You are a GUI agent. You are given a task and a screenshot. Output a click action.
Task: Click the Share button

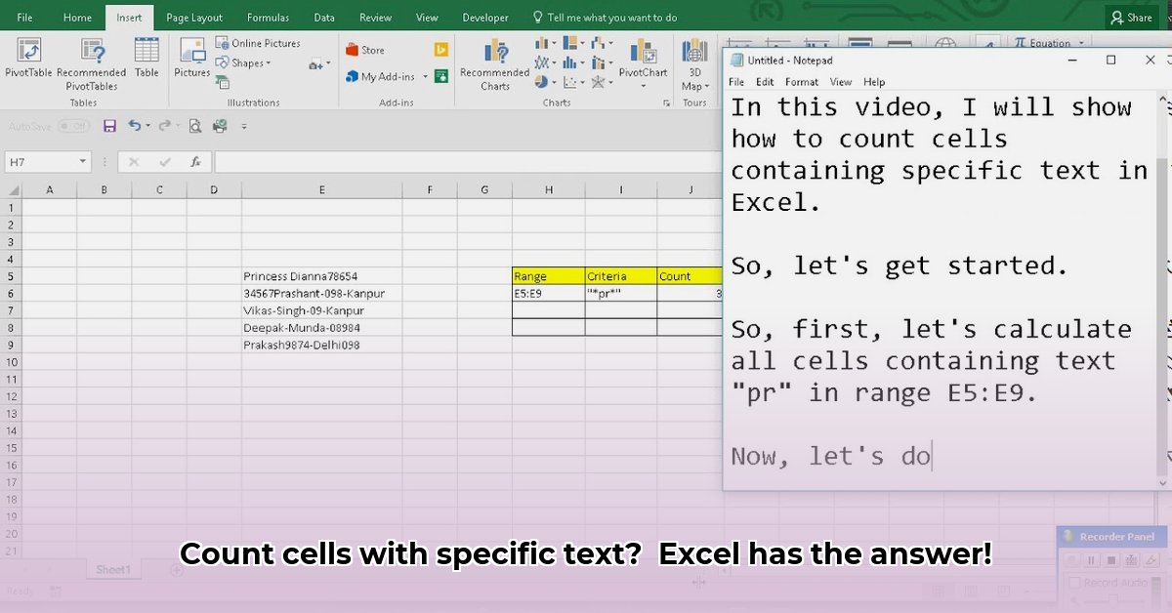coord(1131,18)
